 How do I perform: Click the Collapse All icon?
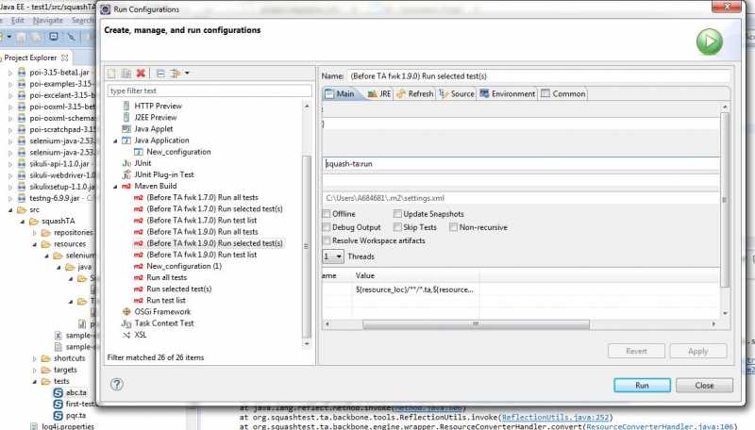[160, 74]
